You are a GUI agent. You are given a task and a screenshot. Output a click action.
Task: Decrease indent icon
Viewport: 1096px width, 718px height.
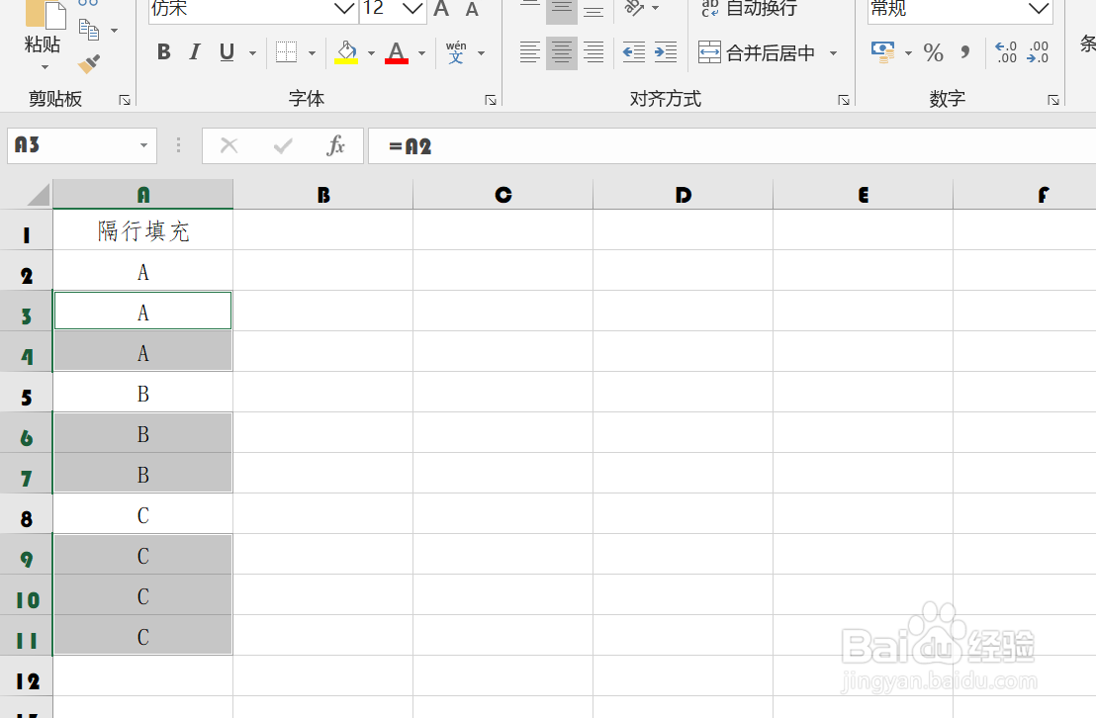coord(634,52)
